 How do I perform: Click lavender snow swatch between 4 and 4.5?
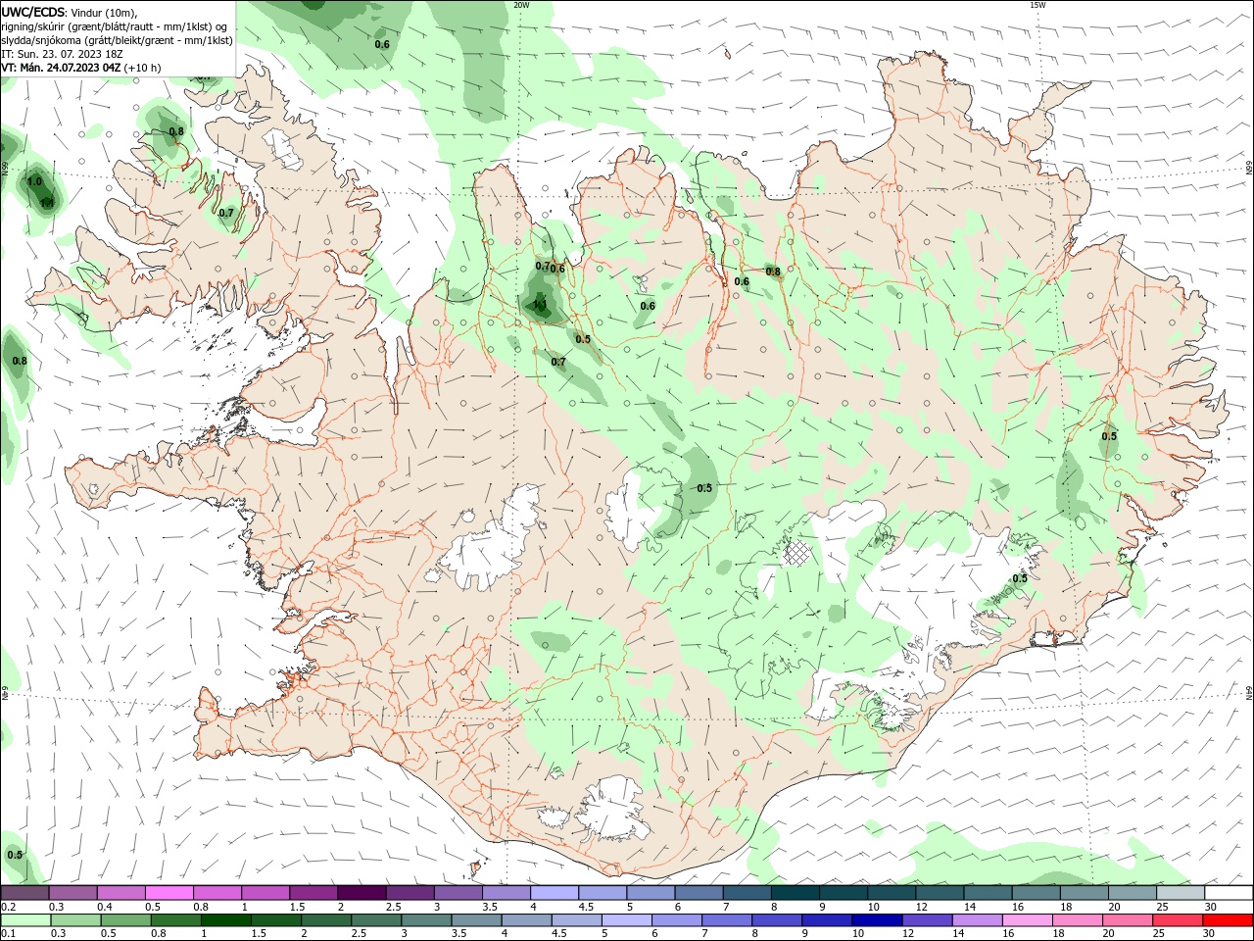[553, 893]
